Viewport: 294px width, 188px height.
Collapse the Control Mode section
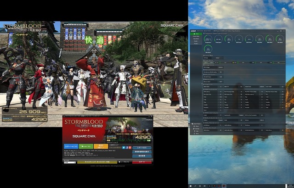(204, 55)
